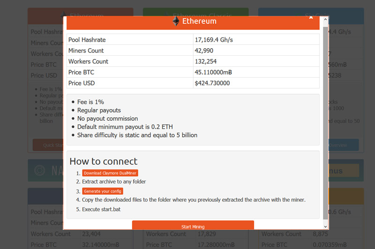The height and width of the screenshot is (249, 375).
Task: Click the No payout commission bullet
Action: coord(108,118)
